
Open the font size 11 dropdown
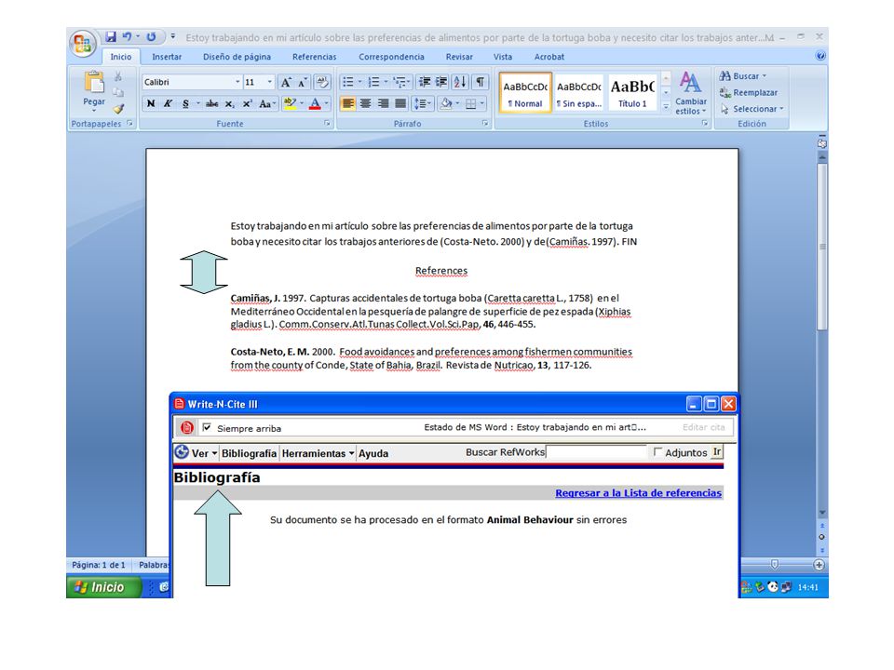click(270, 82)
